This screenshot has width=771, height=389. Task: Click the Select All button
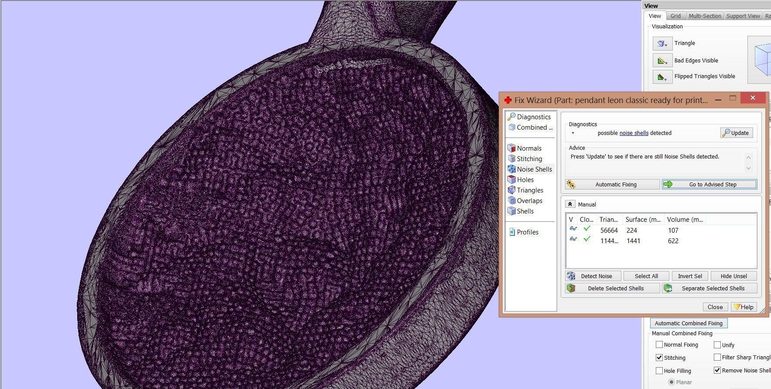pyautogui.click(x=646, y=276)
